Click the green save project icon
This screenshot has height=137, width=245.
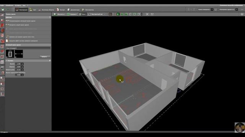3,10
